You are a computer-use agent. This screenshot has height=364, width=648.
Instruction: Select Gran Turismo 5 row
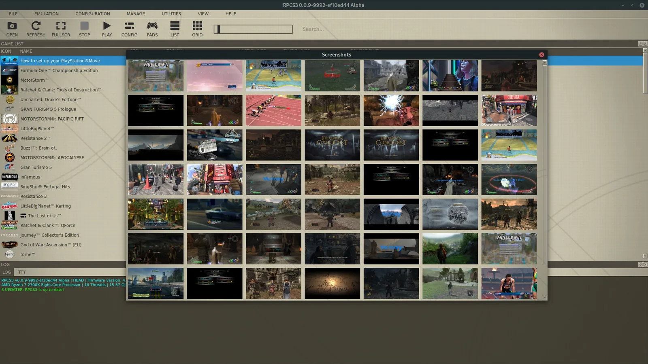click(x=63, y=167)
